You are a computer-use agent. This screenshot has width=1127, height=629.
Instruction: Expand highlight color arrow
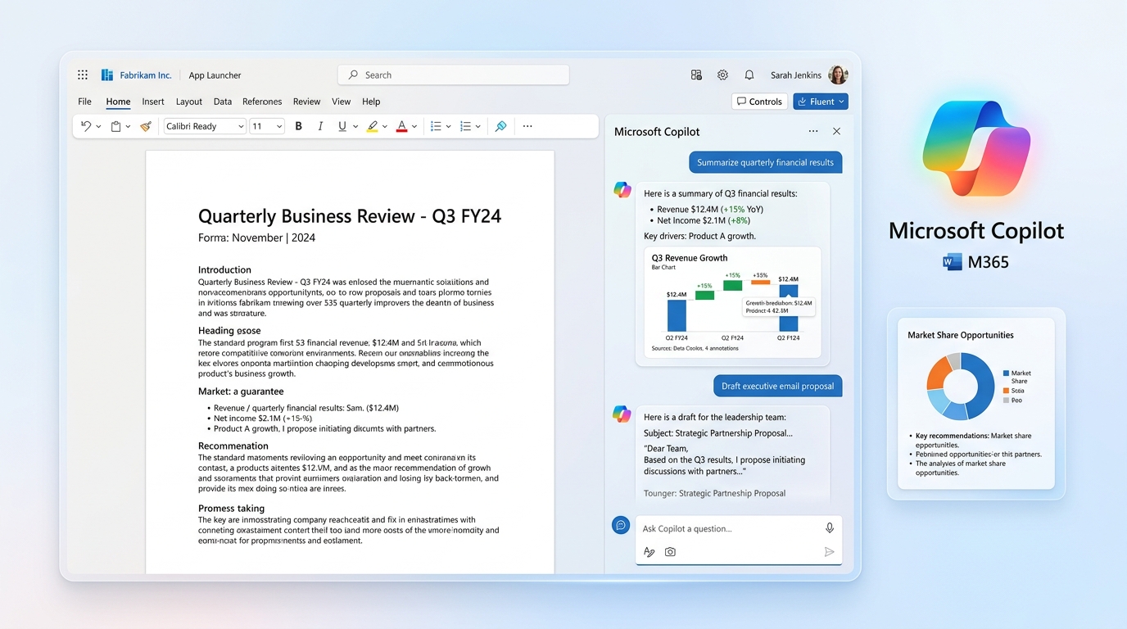pyautogui.click(x=385, y=127)
